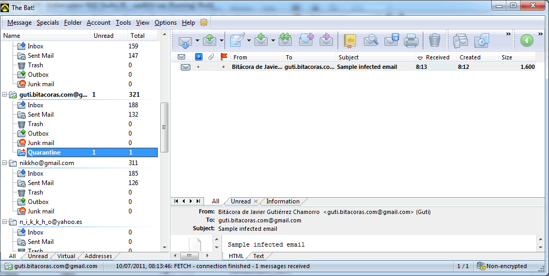The height and width of the screenshot is (276, 549).
Task: Sort by red flag column
Action: [x=223, y=57]
